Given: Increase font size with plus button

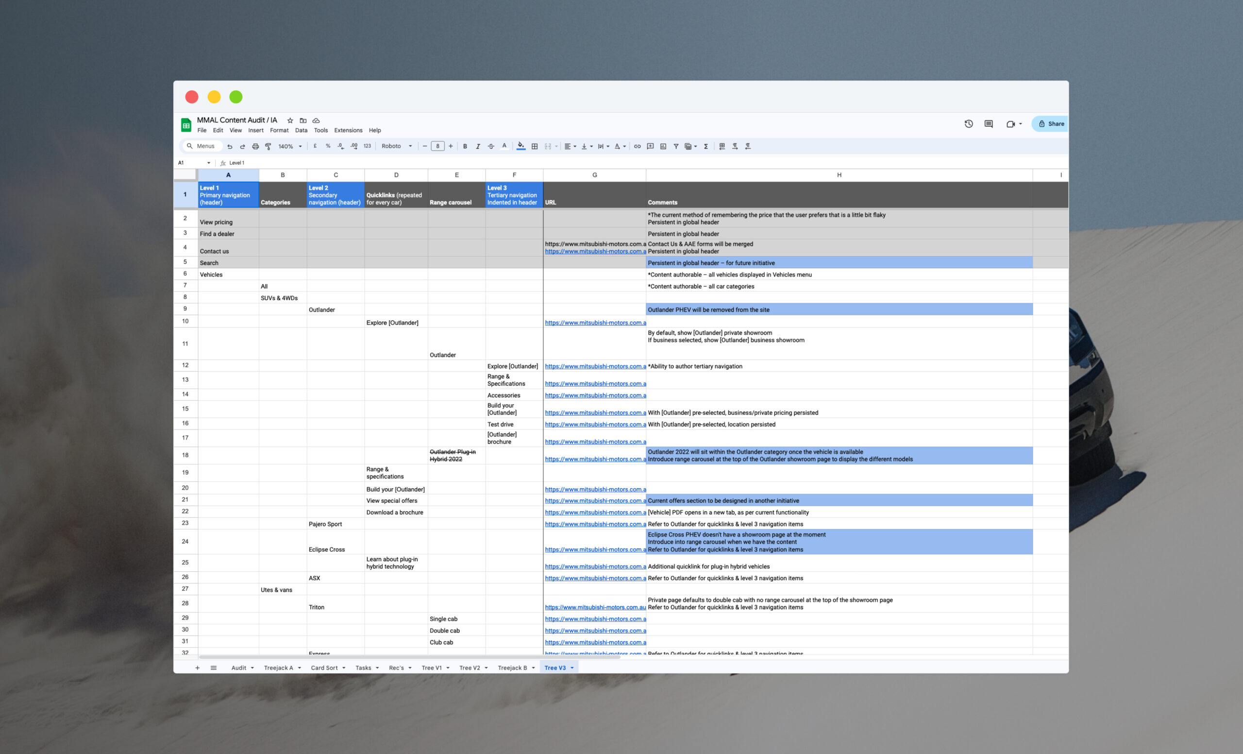Looking at the screenshot, I should coord(451,146).
